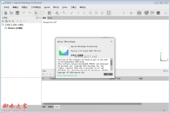Screen dimensions: 170x113
Task: Toggle marker flags display icon
Action: (152, 13)
